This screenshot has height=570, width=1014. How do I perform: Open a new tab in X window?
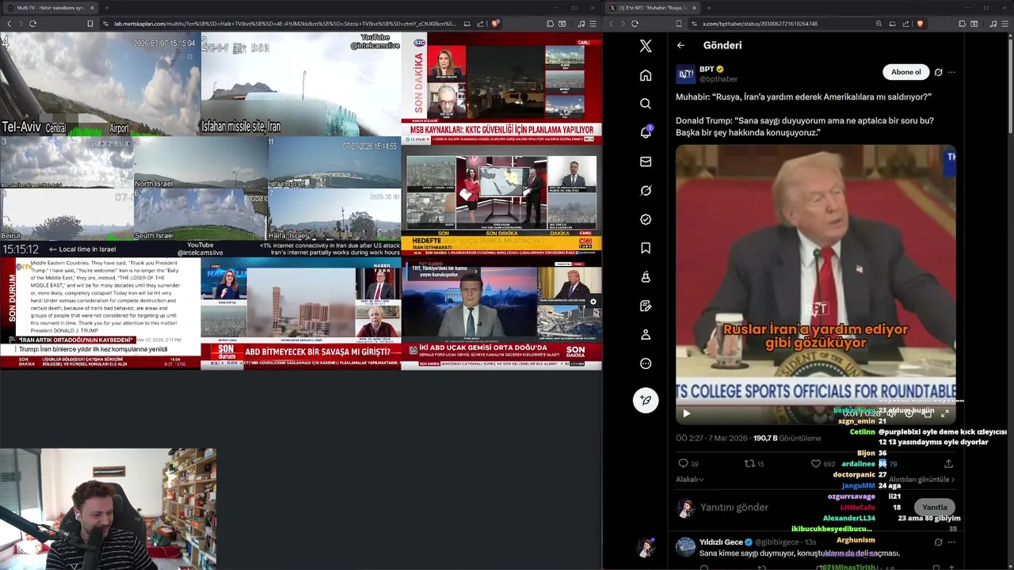(710, 8)
